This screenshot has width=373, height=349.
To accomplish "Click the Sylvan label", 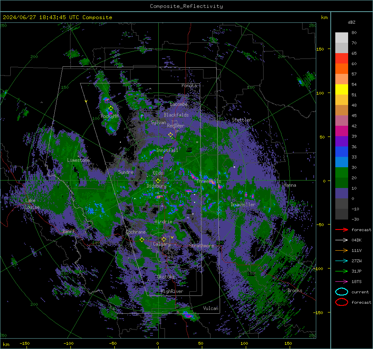I will (x=158, y=122).
